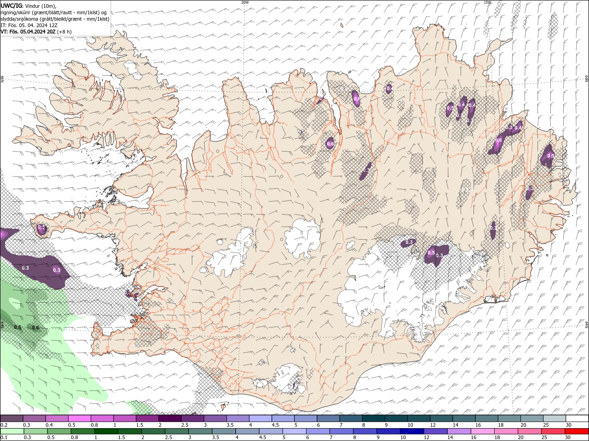Click the deep blue 10–12 lower legend swatch
Image resolution: width=589 pixels, height=441 pixels.
click(x=412, y=431)
